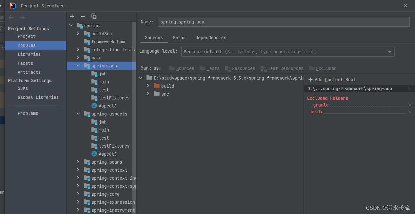Switch to the Paths tab
415x214 pixels.
[179, 38]
